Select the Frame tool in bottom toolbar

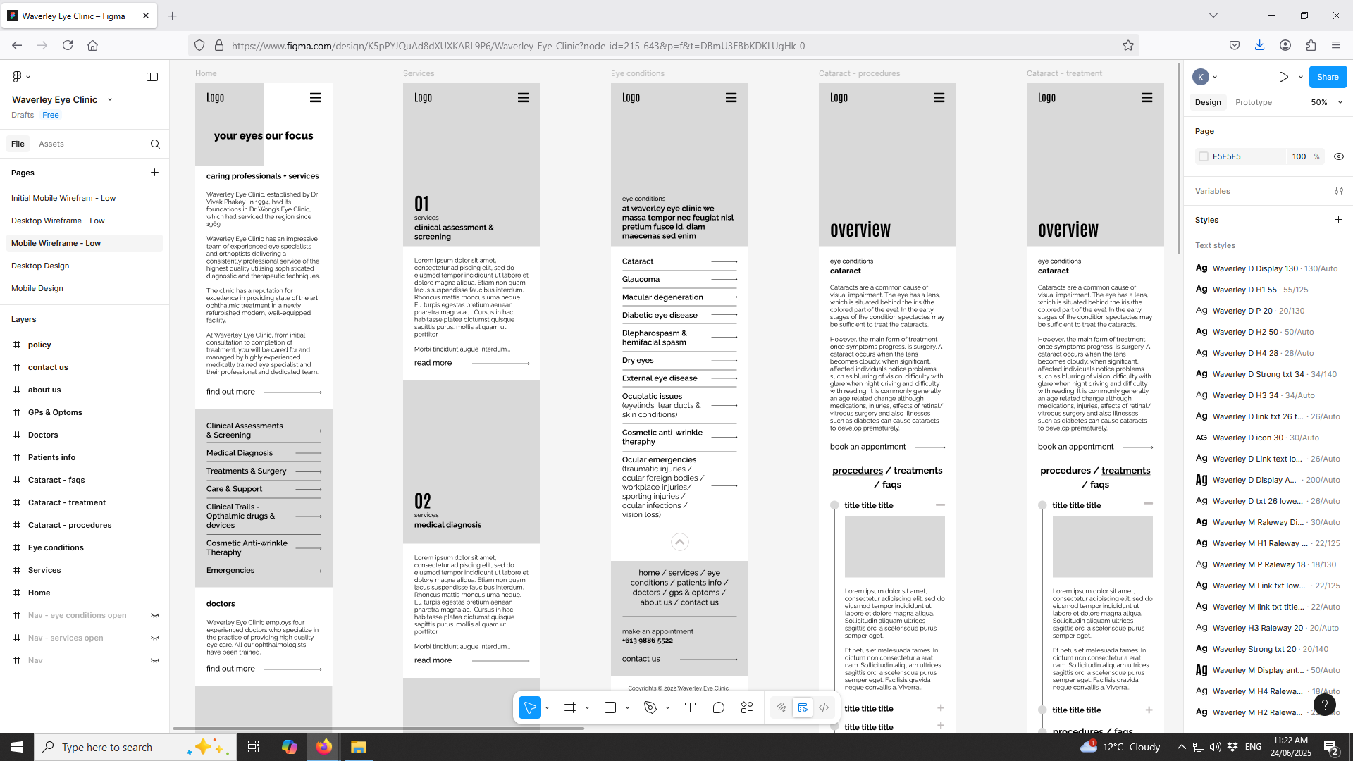tap(570, 707)
